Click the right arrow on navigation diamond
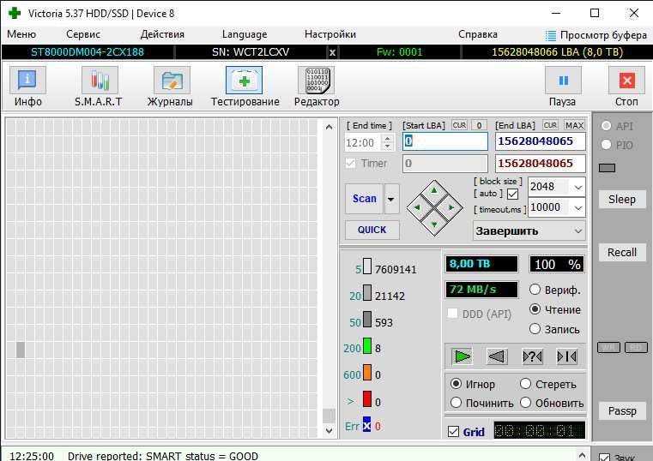The height and width of the screenshot is (461, 653). coord(451,207)
